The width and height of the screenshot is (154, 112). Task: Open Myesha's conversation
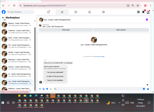(x=17, y=24)
